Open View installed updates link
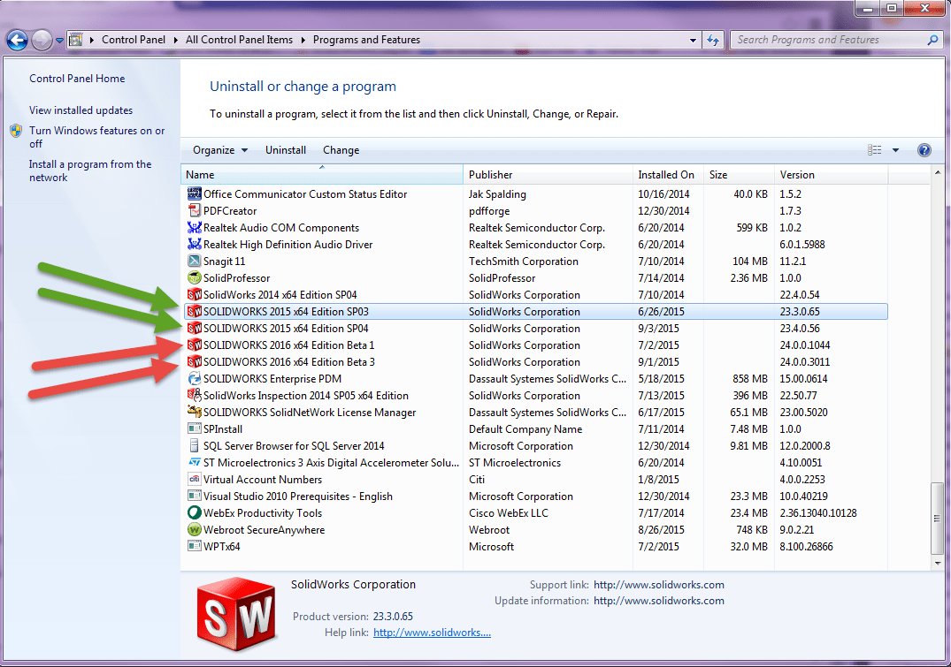 tap(81, 110)
